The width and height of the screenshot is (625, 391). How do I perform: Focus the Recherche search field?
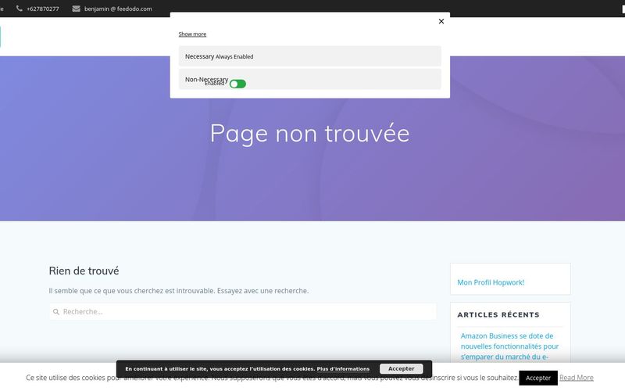click(x=246, y=312)
